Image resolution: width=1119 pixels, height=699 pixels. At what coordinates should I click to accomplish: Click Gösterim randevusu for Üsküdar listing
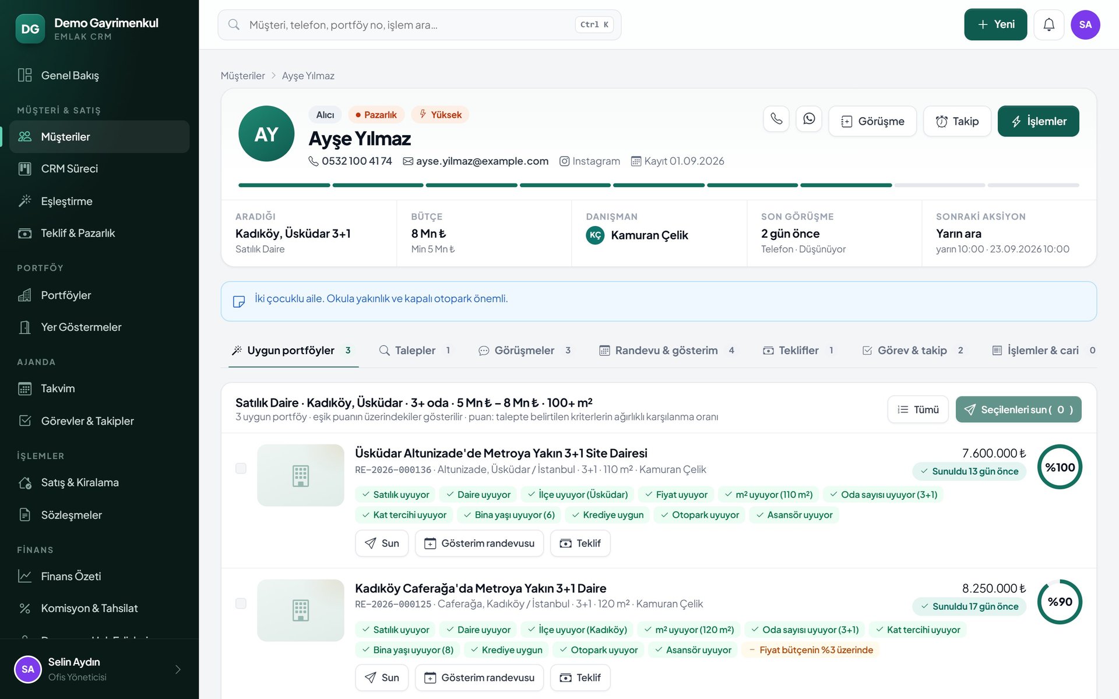click(479, 543)
